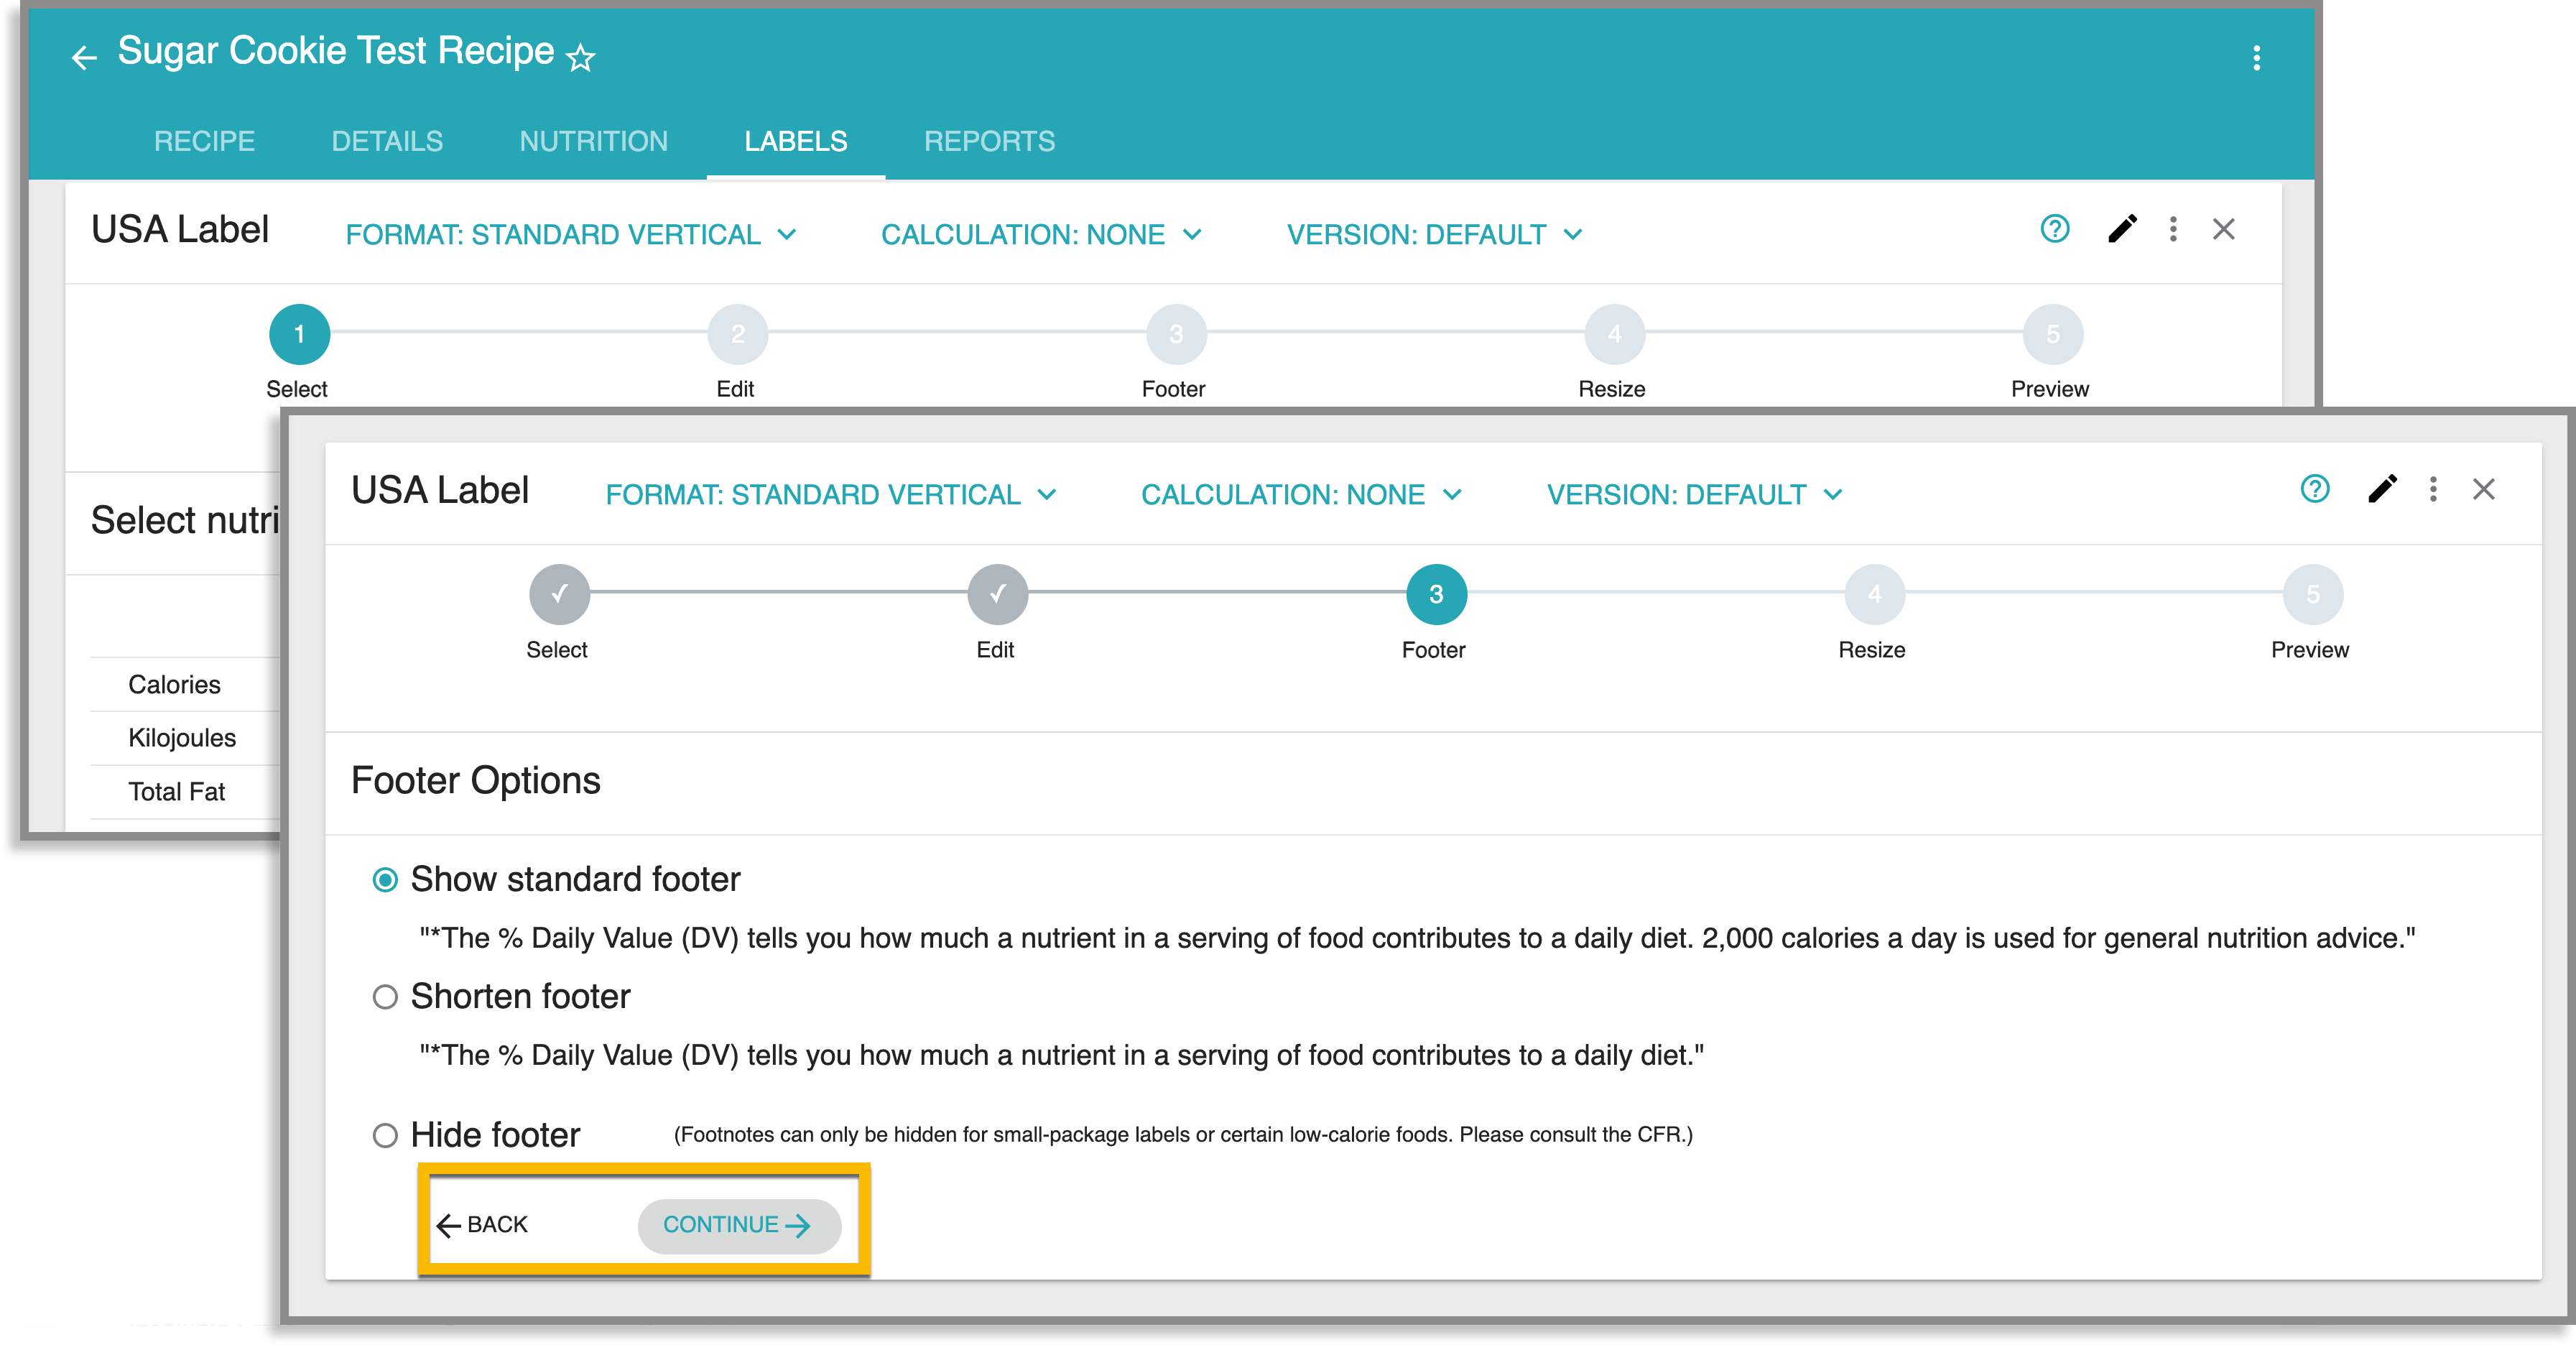Select the Calories nutrient row
The width and height of the screenshot is (2576, 1345).
185,684
